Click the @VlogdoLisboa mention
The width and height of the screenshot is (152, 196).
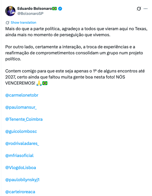[x=21, y=168]
